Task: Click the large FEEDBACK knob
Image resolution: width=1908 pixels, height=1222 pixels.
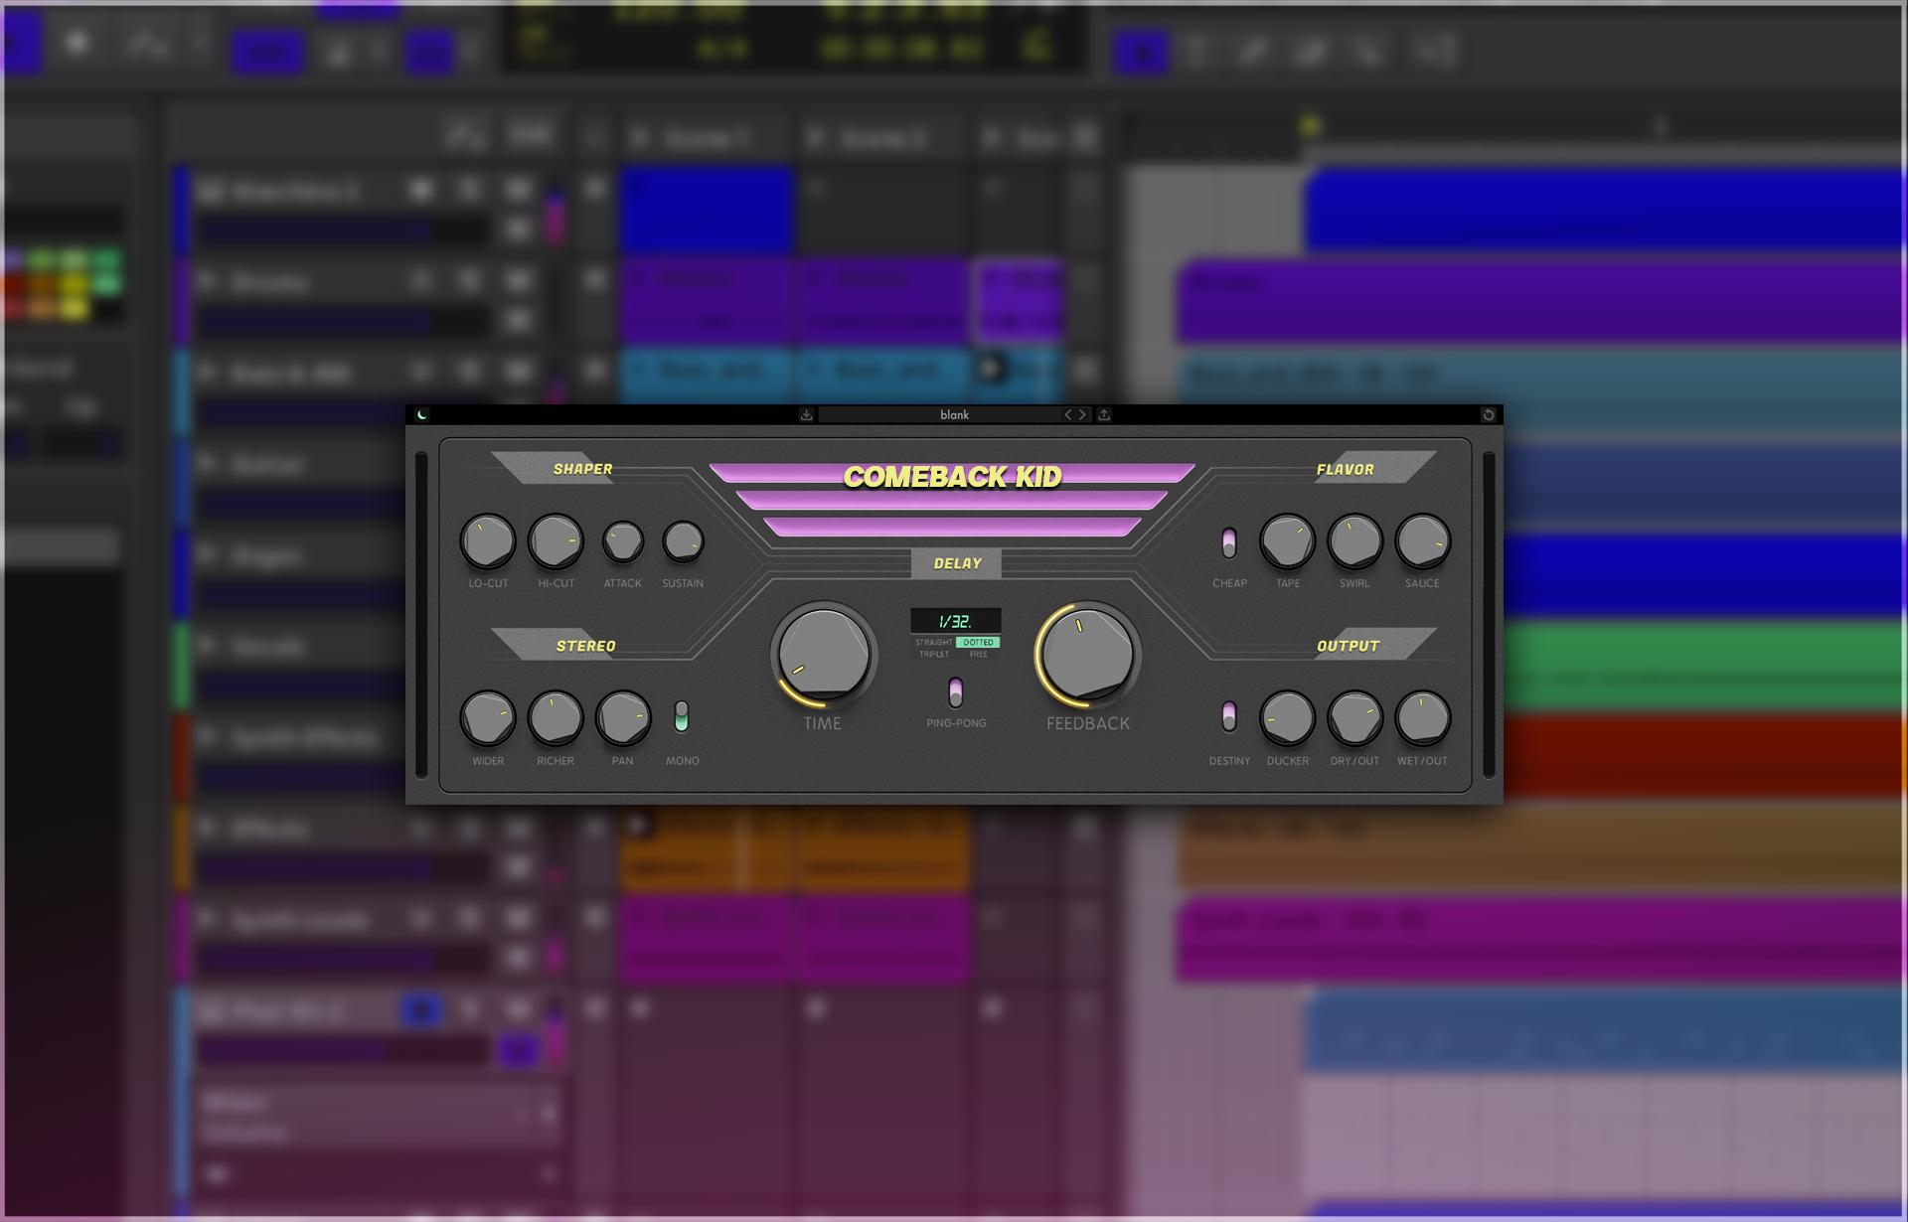Action: 1088,655
